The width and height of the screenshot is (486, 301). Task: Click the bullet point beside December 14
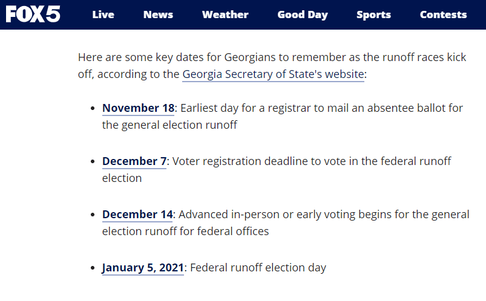point(92,215)
